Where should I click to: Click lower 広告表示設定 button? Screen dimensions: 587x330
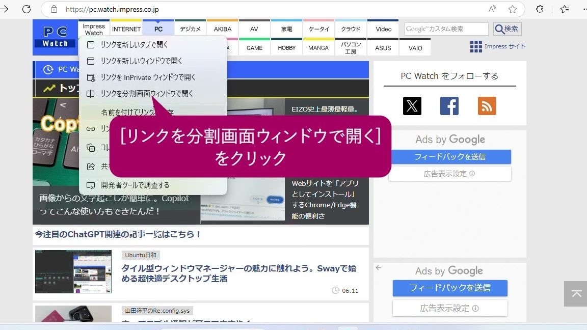pos(450,308)
